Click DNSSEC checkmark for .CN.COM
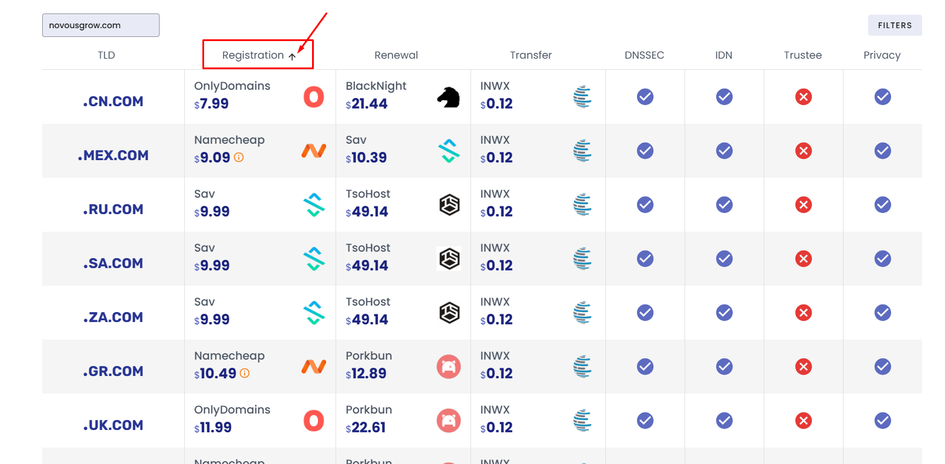The height and width of the screenshot is (464, 945). (645, 97)
